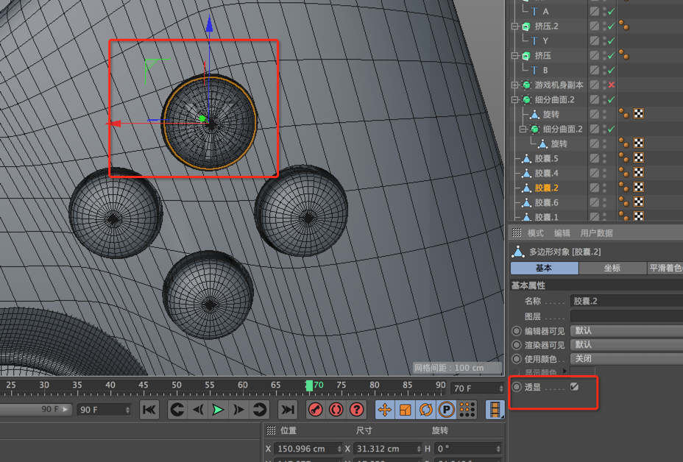Open the 使用颜色 dropdown

point(626,359)
